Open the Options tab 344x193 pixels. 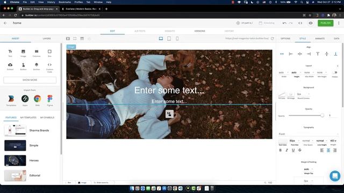[x=285, y=39]
